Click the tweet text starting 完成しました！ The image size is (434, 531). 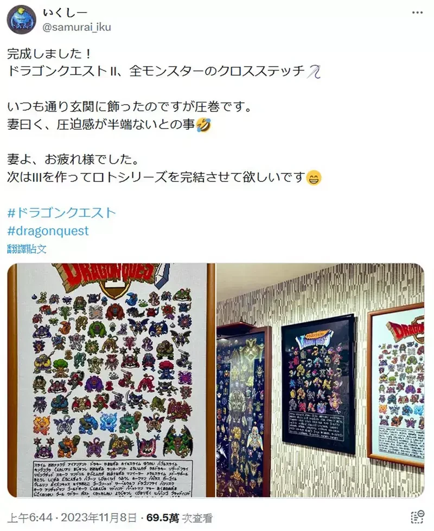click(49, 54)
